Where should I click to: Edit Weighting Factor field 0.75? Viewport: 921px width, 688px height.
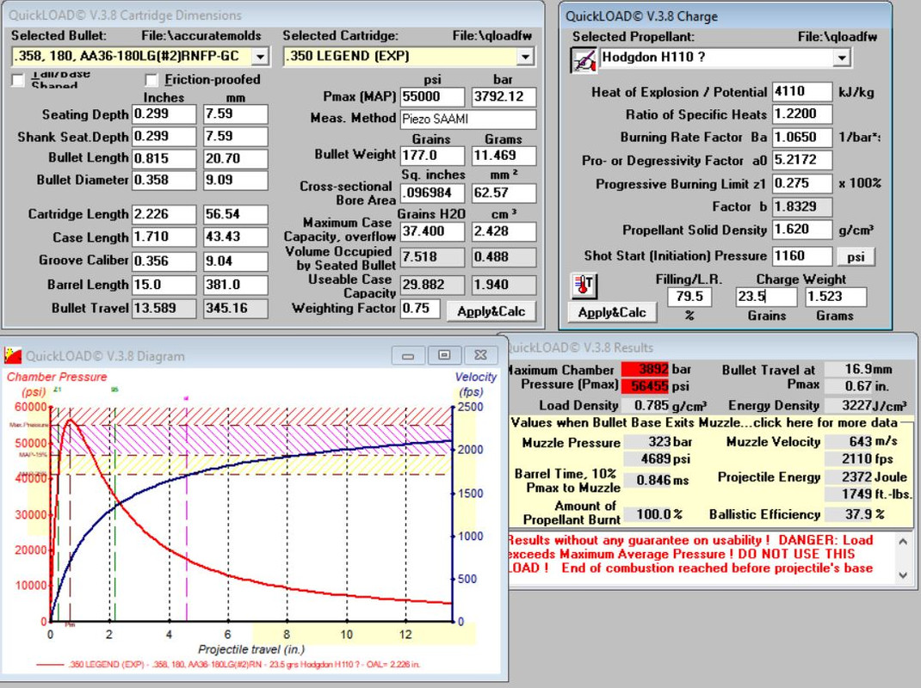pos(420,309)
